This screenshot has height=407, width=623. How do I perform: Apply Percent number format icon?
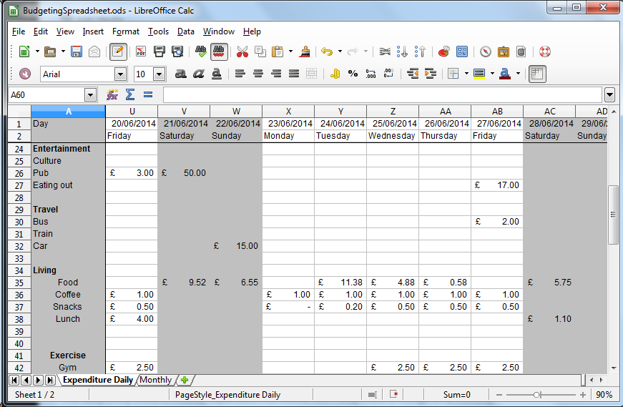(x=353, y=74)
